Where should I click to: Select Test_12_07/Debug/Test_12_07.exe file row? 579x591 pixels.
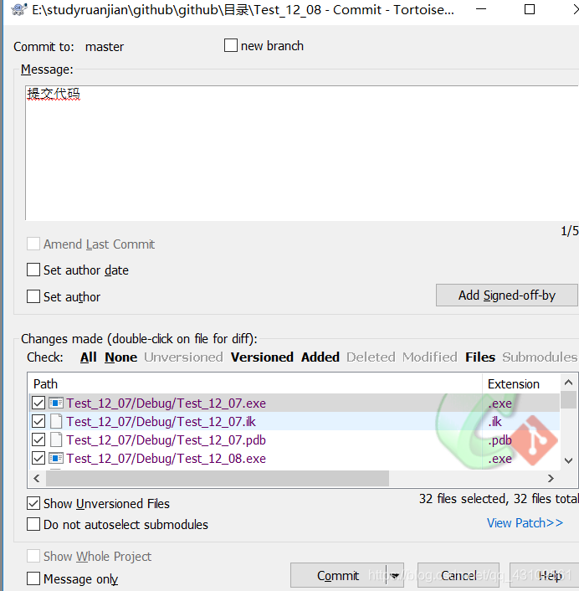[x=295, y=403]
